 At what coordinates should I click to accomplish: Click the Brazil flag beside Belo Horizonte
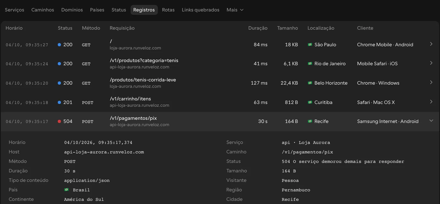tap(310, 83)
